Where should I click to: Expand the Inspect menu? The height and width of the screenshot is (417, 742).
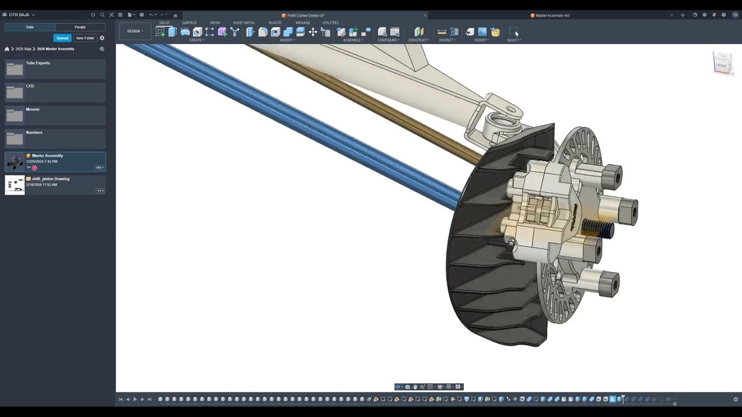[x=447, y=40]
